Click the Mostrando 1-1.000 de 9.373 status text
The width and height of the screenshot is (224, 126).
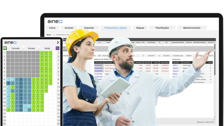tap(205, 122)
